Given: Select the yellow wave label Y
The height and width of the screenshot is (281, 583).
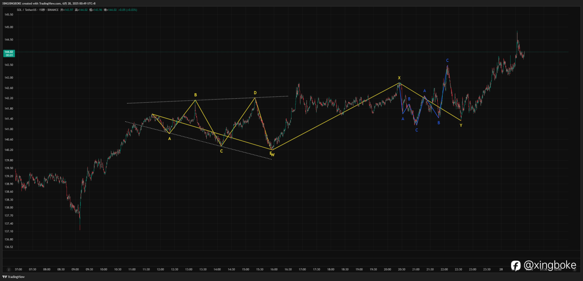Looking at the screenshot, I should (x=461, y=125).
